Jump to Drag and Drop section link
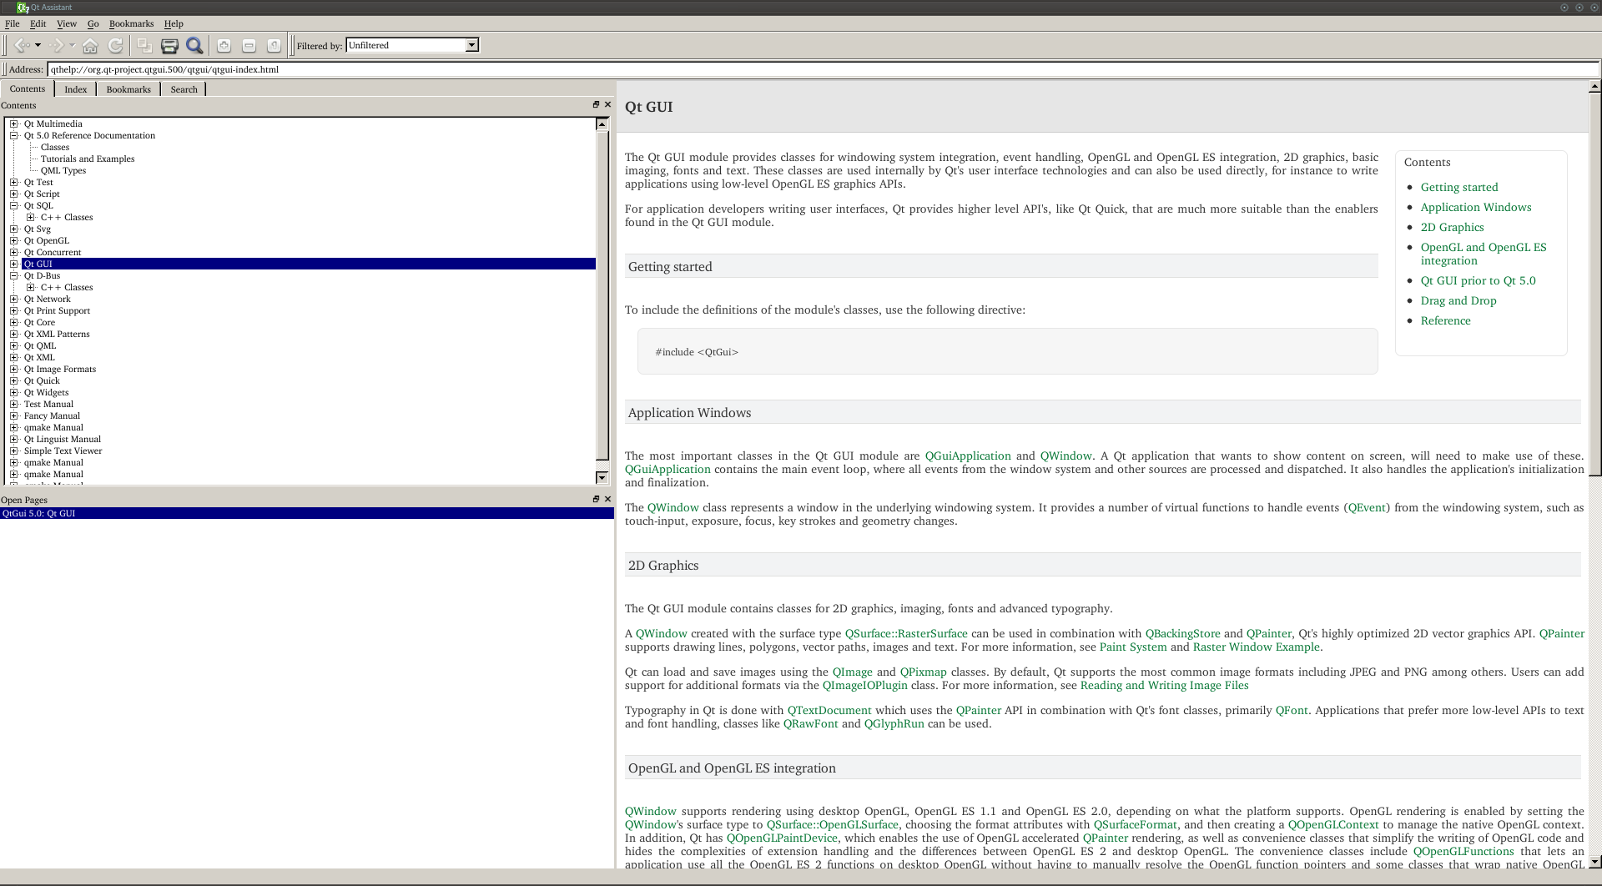Screen dimensions: 1602x886 point(1458,300)
